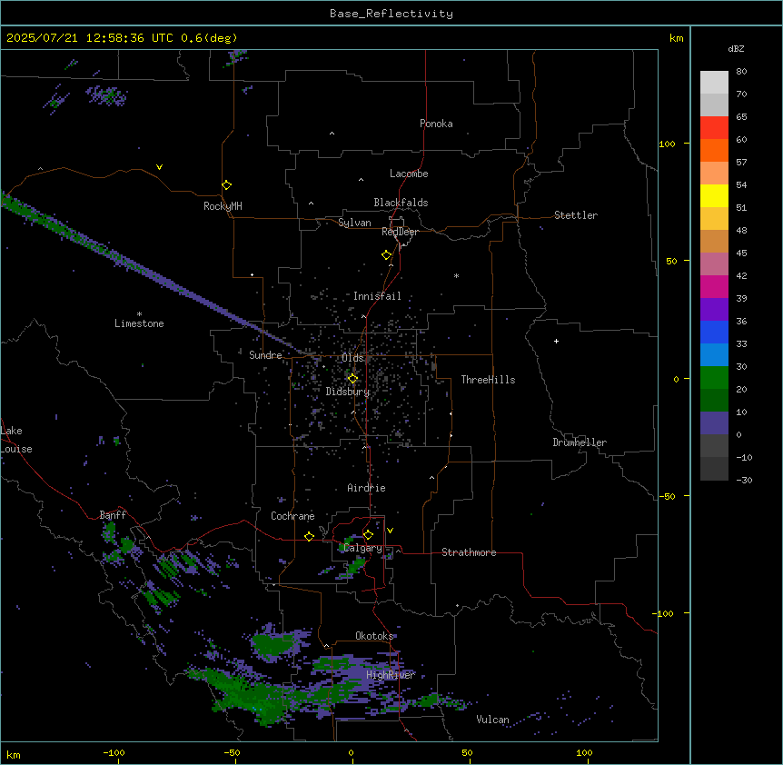Select the light gray 80 dBZ legend swatch
The width and height of the screenshot is (783, 765).
coord(714,82)
